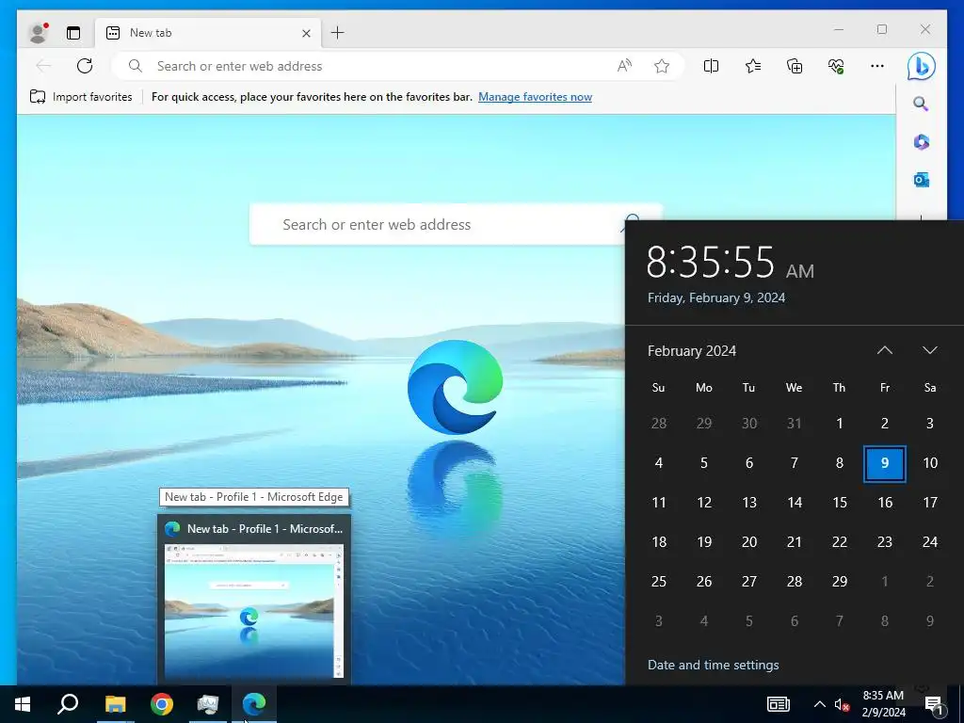Open the Windows Start menu

pyautogui.click(x=23, y=704)
